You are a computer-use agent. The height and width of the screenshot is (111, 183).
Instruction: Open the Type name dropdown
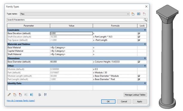point(128,14)
